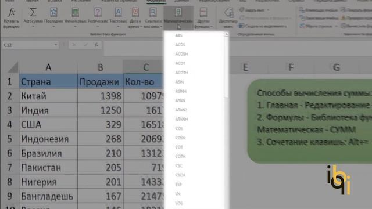Choose ATAN2 from the function list
This screenshot has width=372, height=209.
pyautogui.click(x=181, y=110)
